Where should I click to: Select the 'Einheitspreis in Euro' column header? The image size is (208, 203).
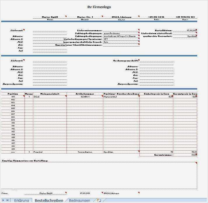[x=156, y=94]
